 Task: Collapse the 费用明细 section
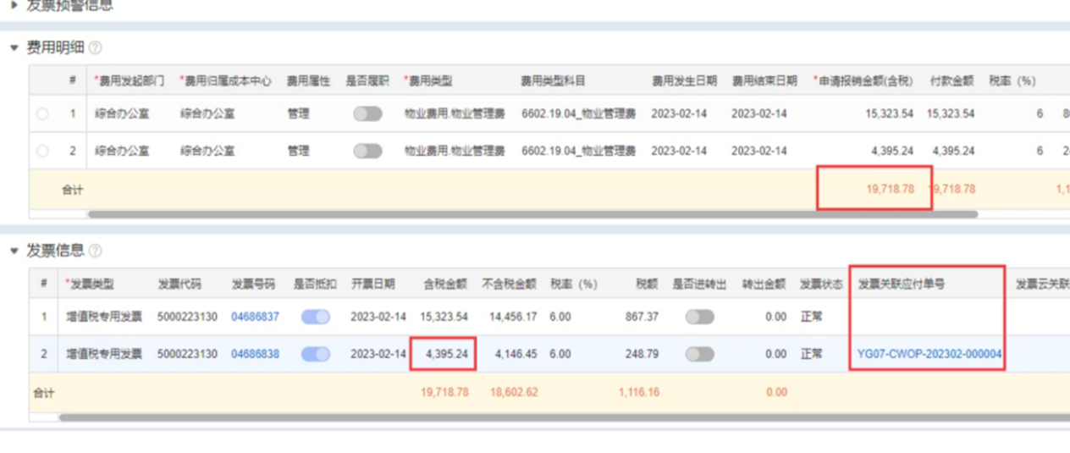(14, 48)
